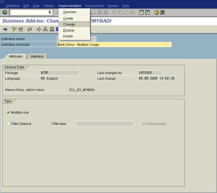
Task: Open the Utilities menu
Action: pos(49,6)
